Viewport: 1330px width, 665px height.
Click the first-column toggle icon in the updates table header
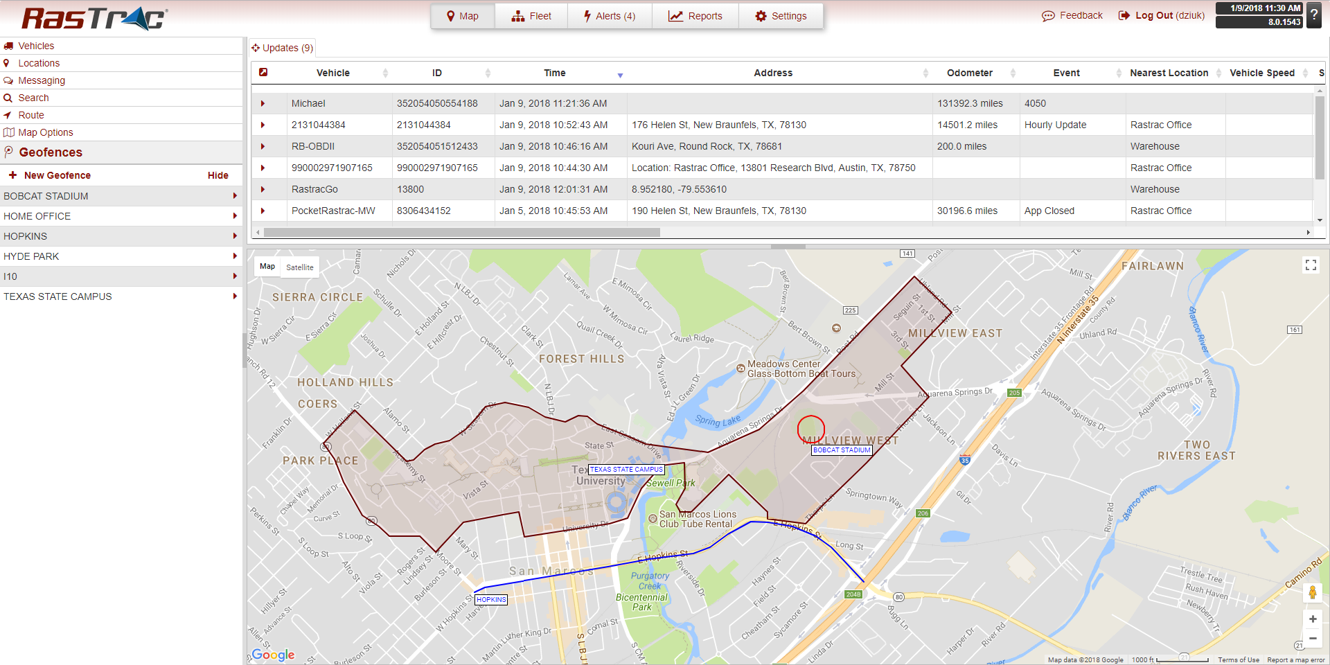tap(264, 72)
